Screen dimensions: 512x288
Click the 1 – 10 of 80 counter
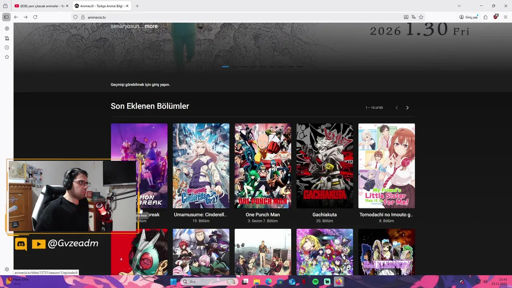(x=374, y=108)
